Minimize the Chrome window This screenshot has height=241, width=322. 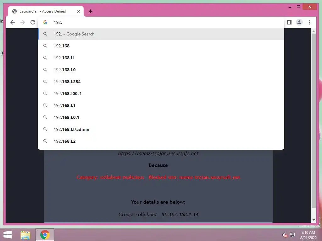coord(290,7)
